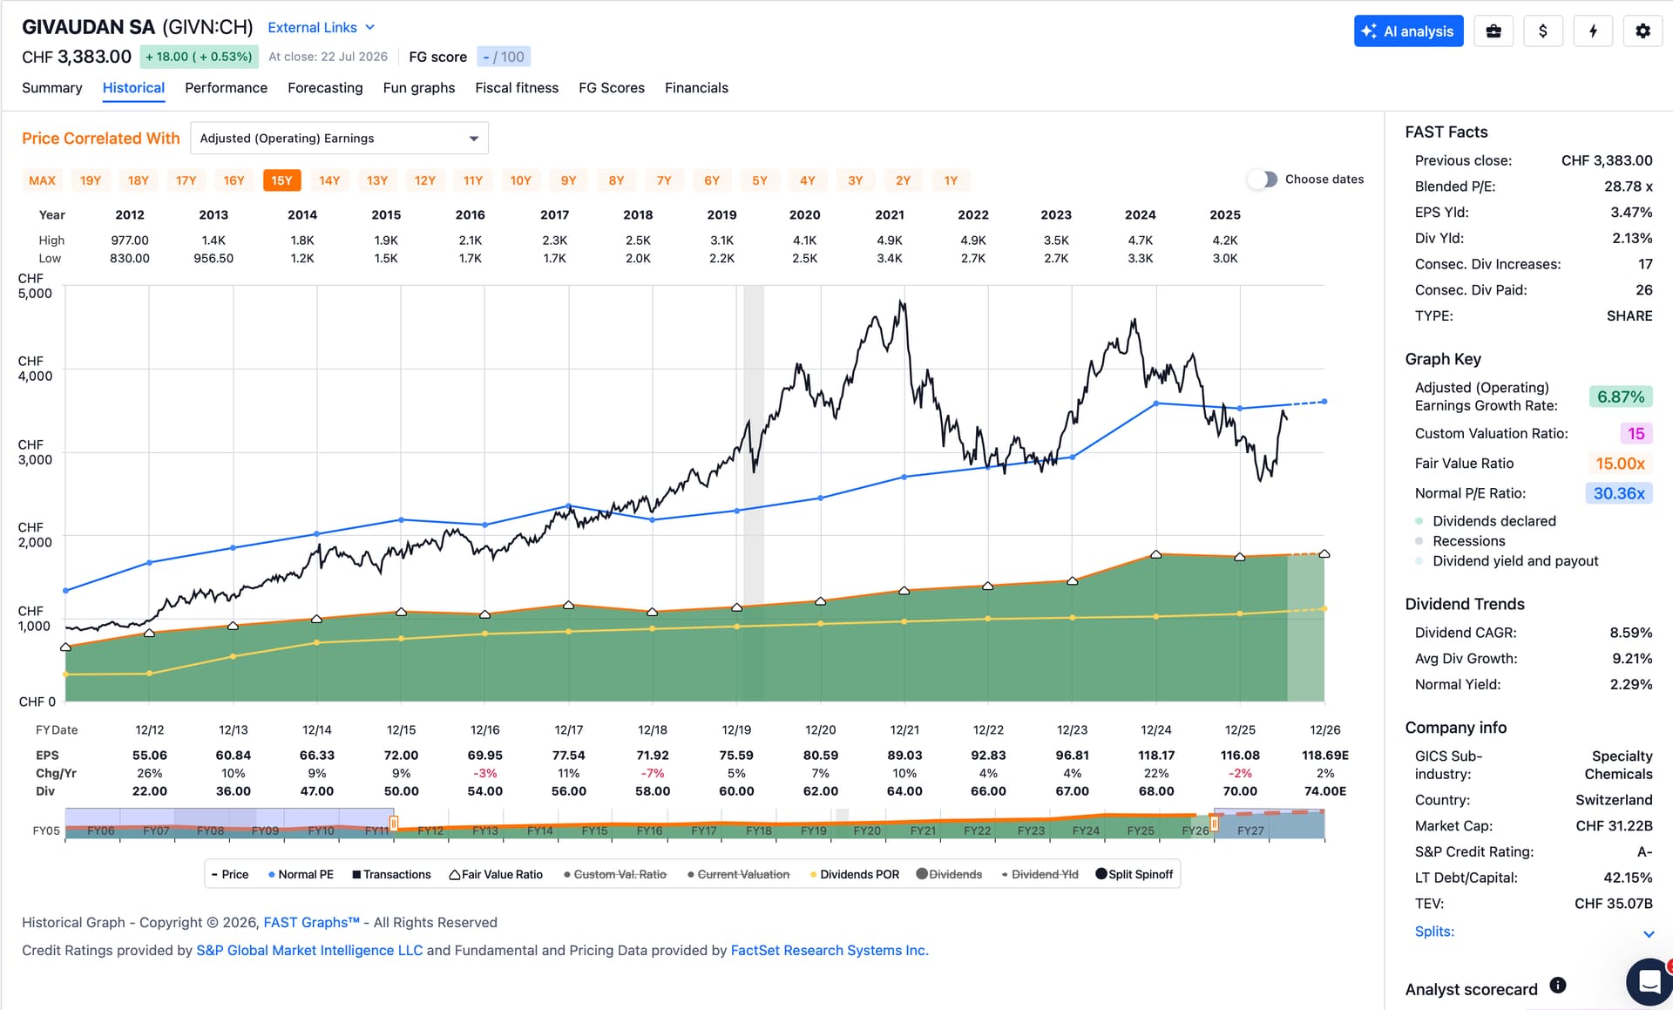This screenshot has height=1010, width=1673.
Task: Go to the Forecasting tab
Action: (x=325, y=88)
